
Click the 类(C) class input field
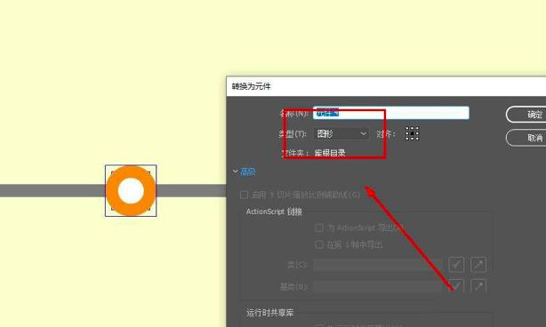[377, 265]
